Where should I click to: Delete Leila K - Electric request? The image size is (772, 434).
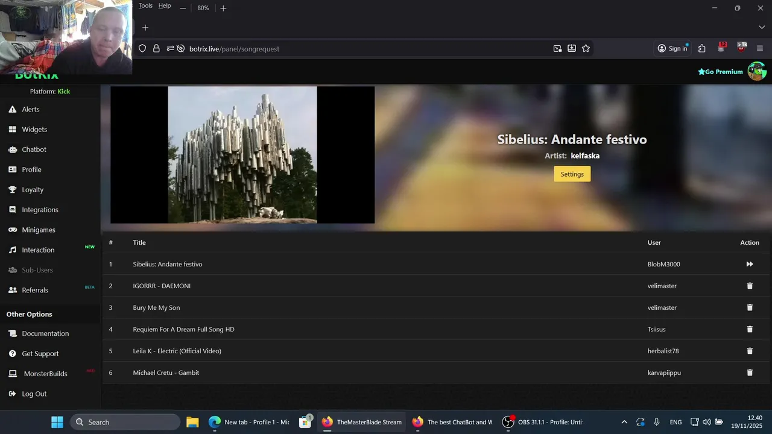pyautogui.click(x=750, y=351)
